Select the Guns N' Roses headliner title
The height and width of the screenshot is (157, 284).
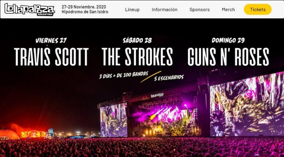pyautogui.click(x=228, y=57)
